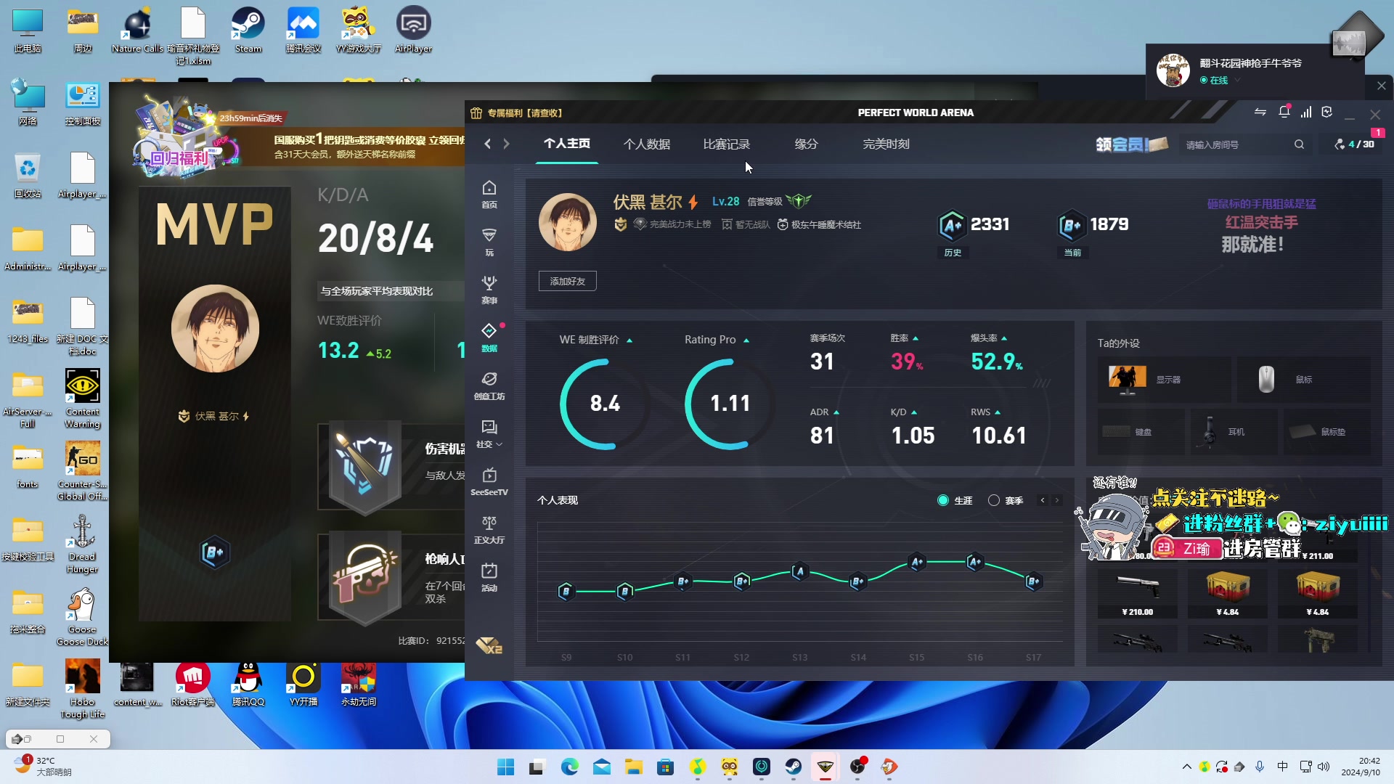Screen dimensions: 1394x784
Task: Click the 添加好友 add friend button
Action: (568, 281)
